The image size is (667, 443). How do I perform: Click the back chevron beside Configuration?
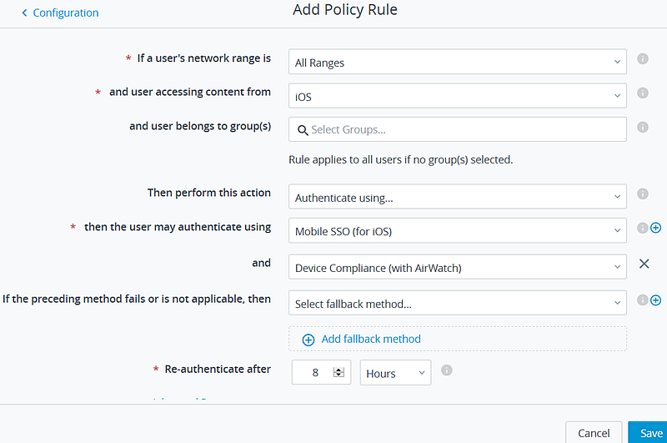coord(25,13)
